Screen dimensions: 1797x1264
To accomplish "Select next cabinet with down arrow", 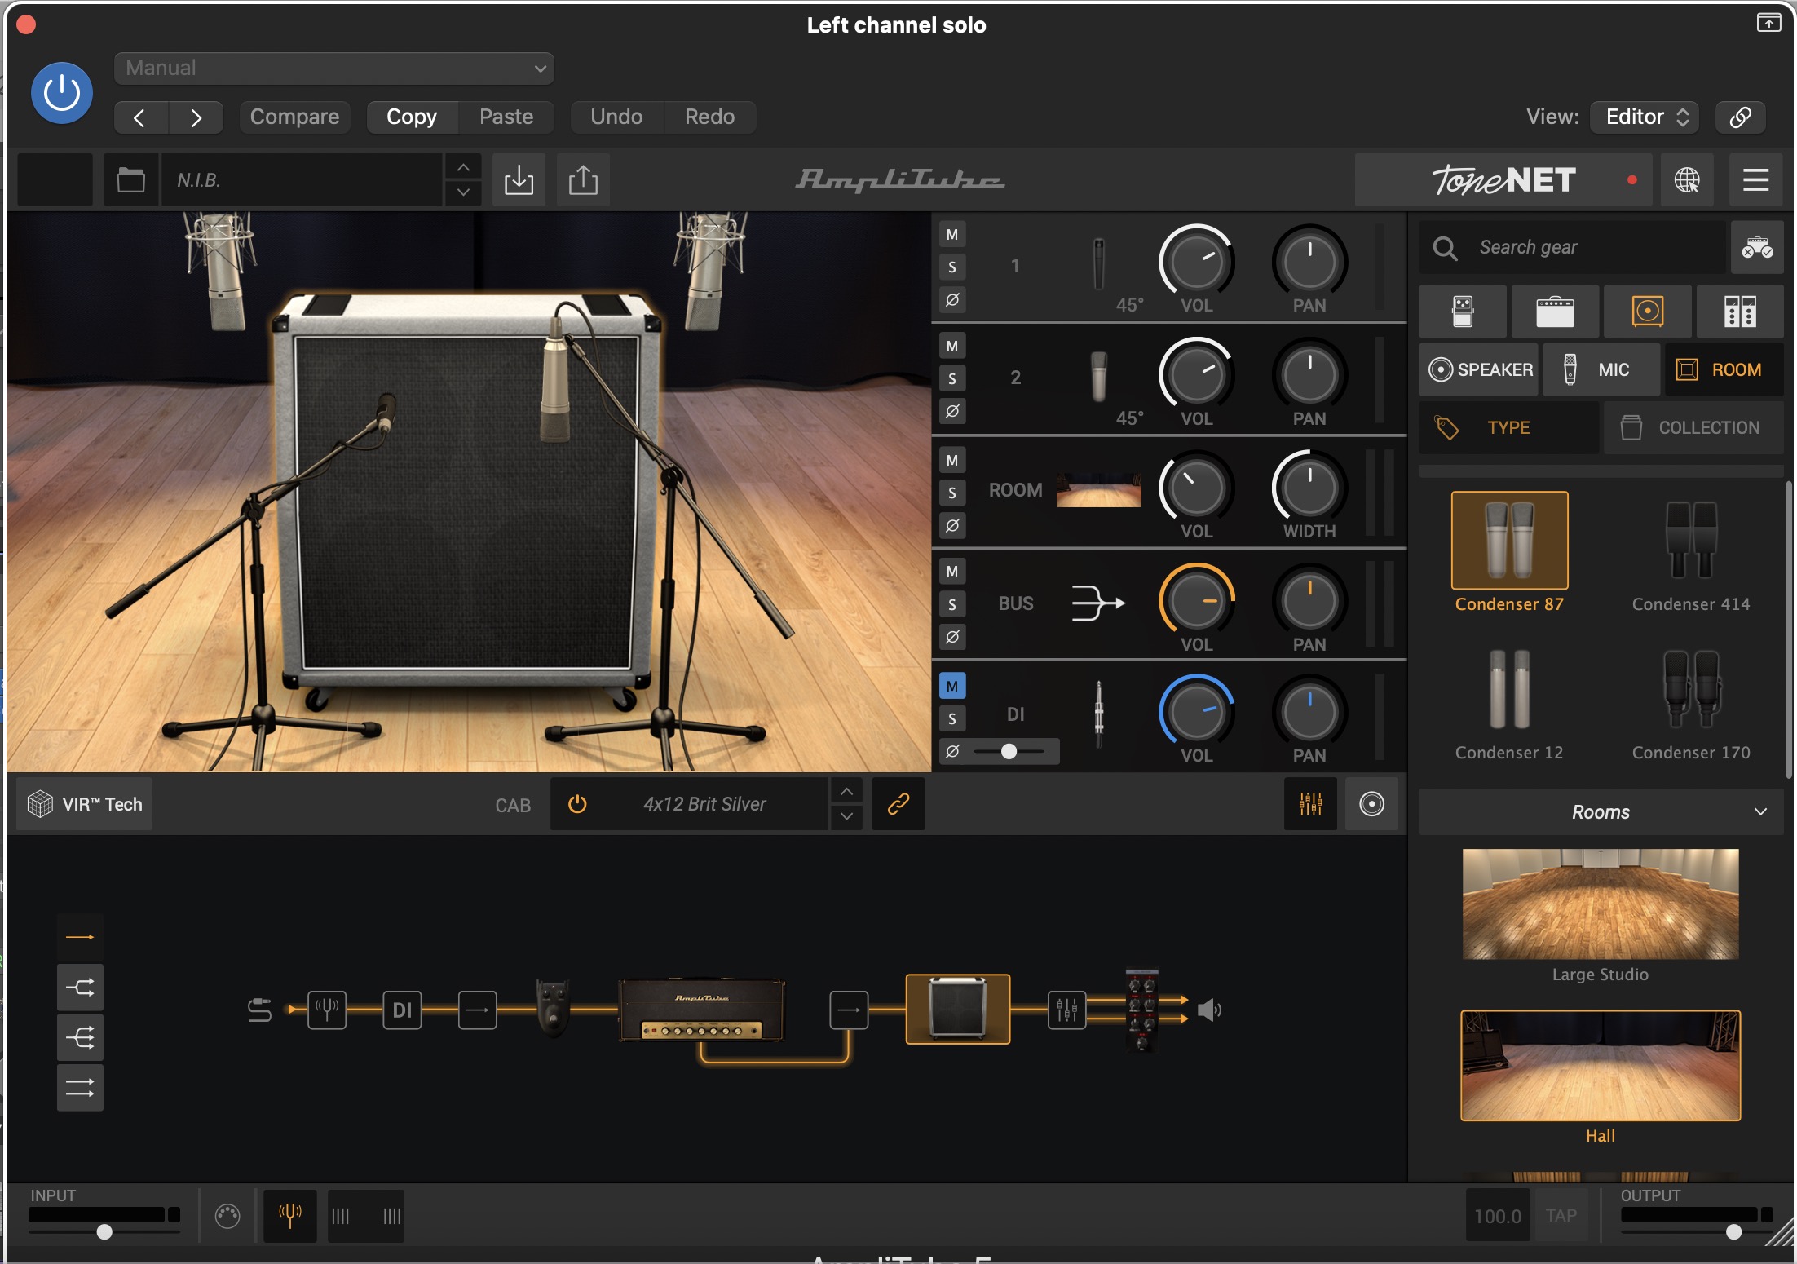I will pos(847,816).
